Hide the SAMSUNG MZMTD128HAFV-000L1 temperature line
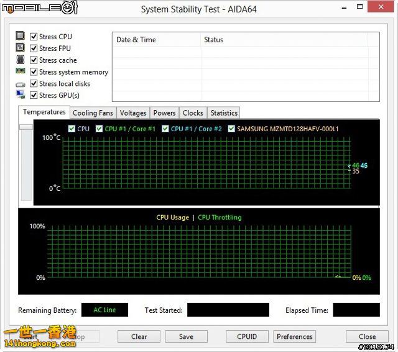Screen dimensions: 398x352 point(231,129)
